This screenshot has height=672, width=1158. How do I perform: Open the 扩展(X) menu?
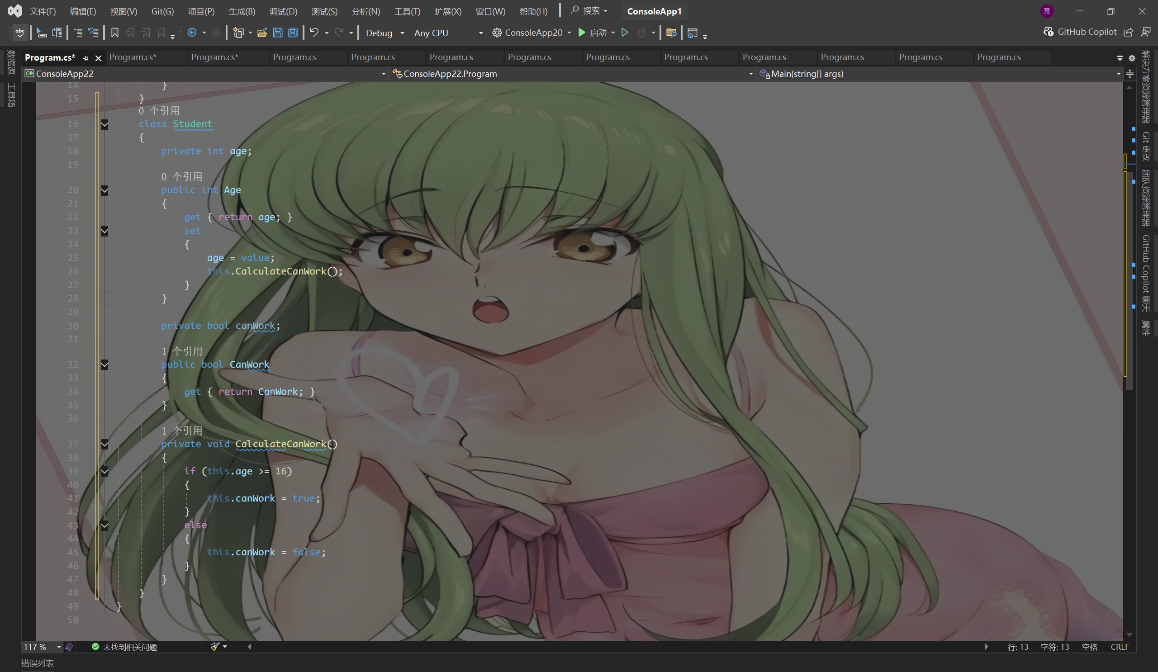(447, 11)
